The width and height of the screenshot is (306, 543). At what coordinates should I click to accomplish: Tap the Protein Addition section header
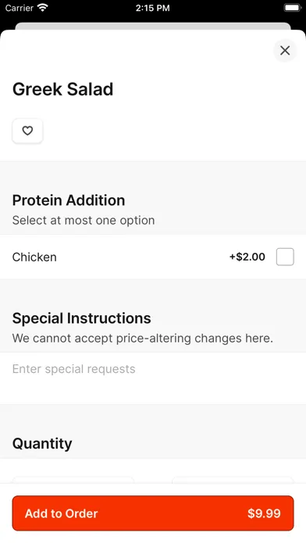click(69, 201)
